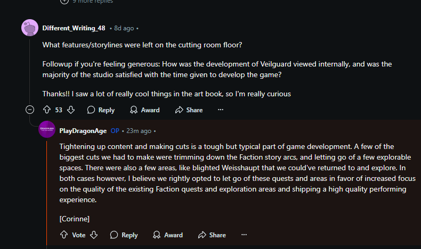
Task: Give Award to Different_Writing_48's comment
Action: 144,110
